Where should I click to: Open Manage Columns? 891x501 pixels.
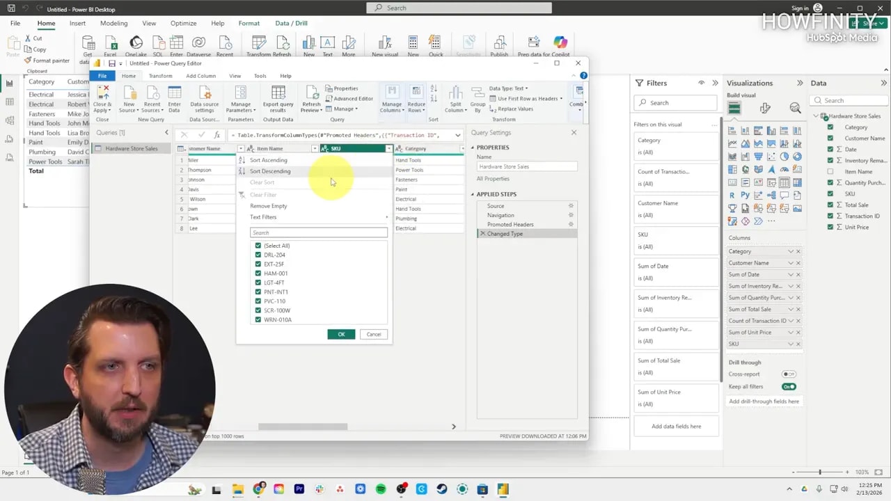[392, 99]
